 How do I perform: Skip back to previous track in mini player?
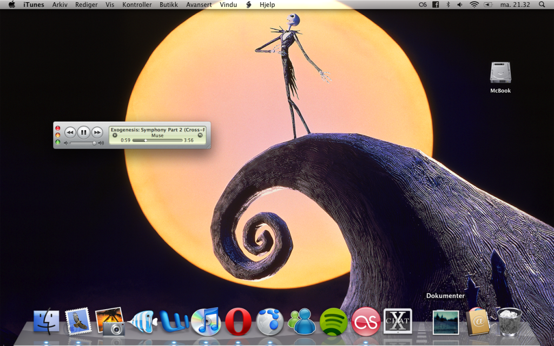click(70, 132)
